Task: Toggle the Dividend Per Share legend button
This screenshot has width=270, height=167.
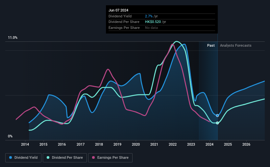Action: (x=65, y=158)
